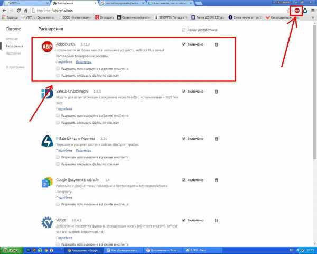This screenshot has width=317, height=254.
Task: Open About in the Chrome sidebar
Action: click(15, 67)
